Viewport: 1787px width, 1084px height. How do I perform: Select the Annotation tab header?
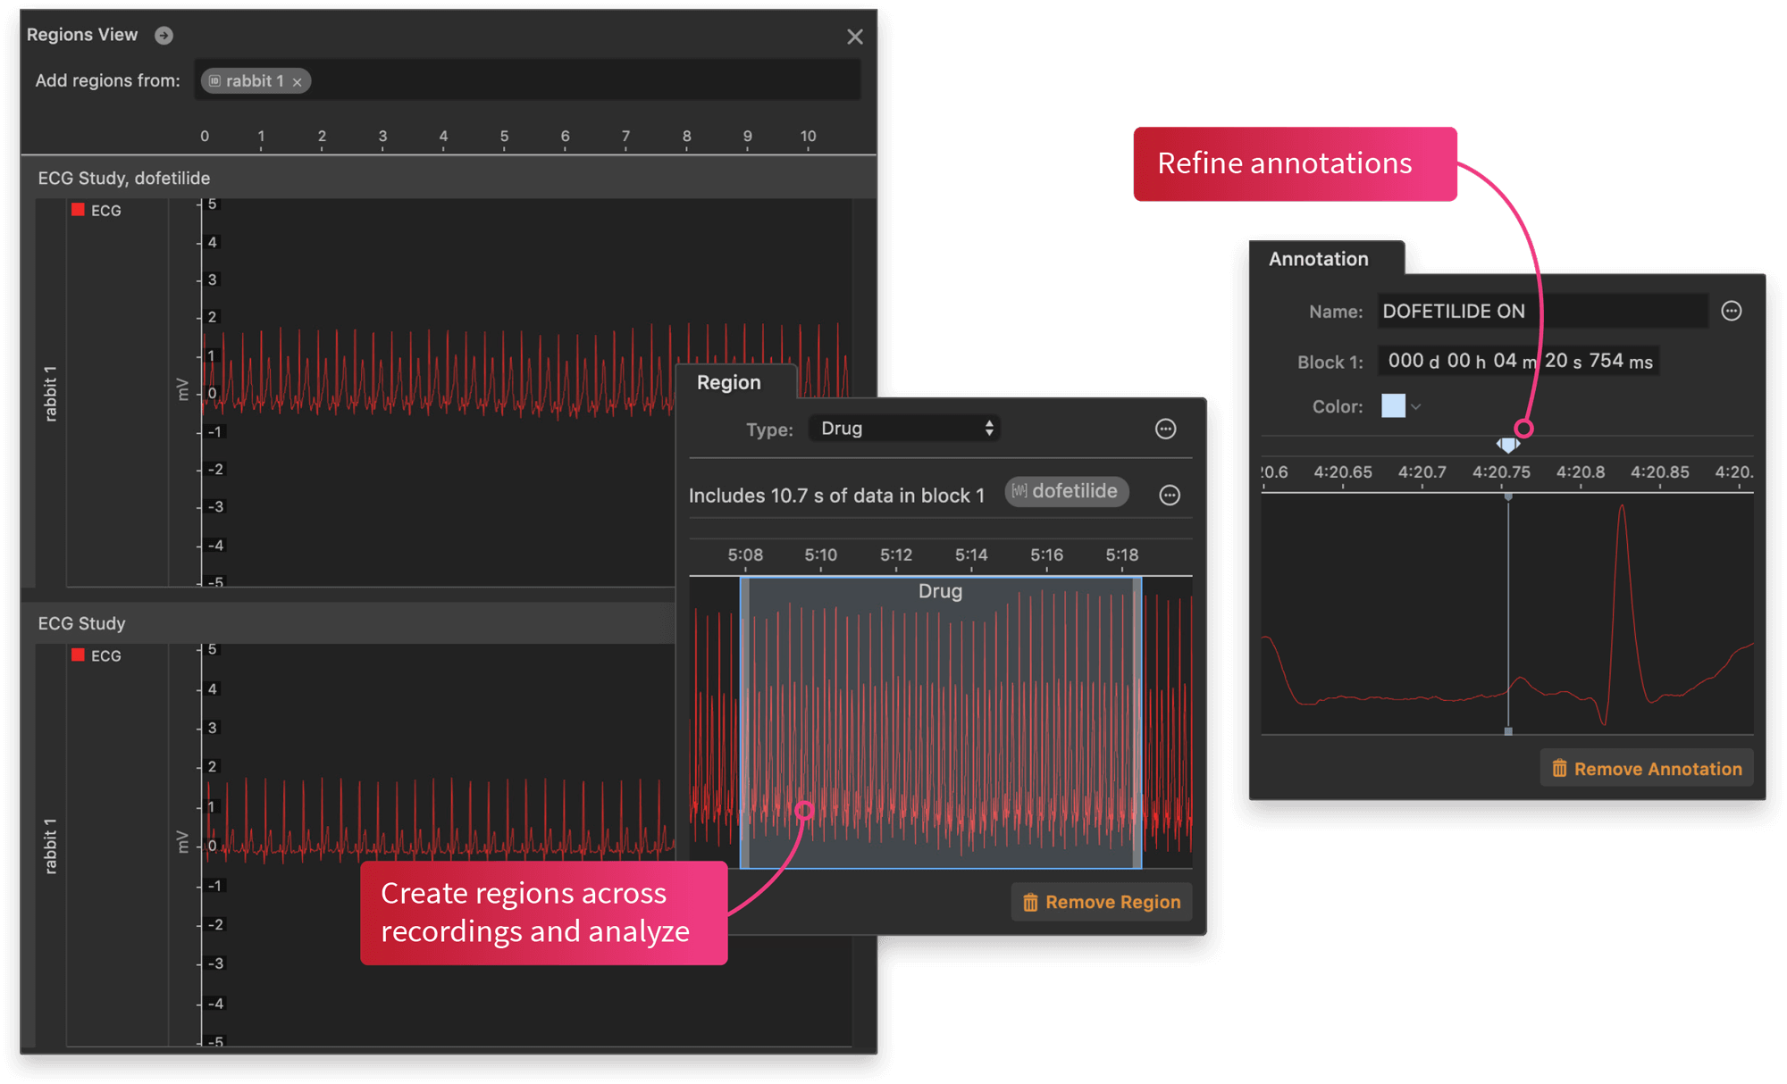tap(1319, 258)
